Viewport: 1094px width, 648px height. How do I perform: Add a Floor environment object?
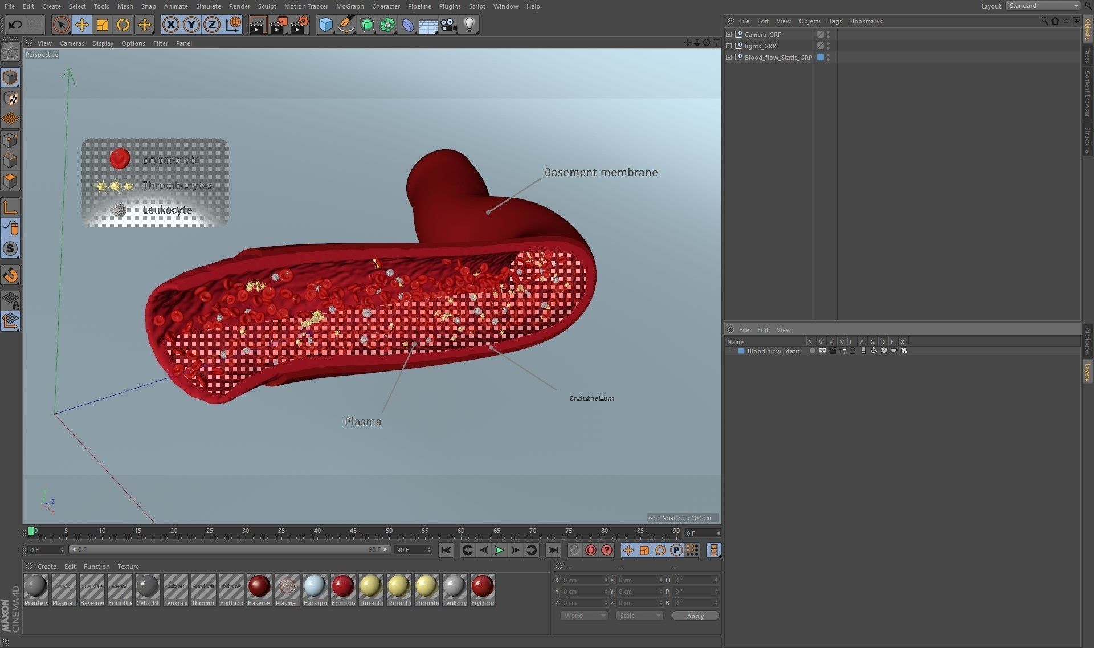pos(428,25)
